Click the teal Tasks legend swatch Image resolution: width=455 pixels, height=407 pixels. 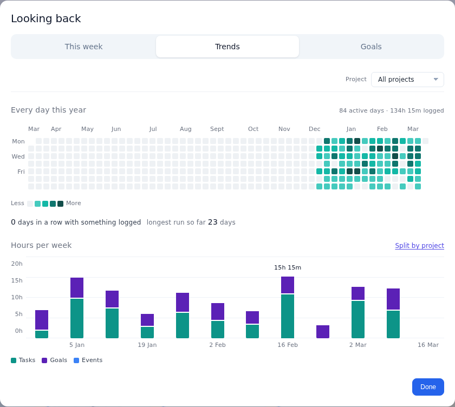[14, 360]
